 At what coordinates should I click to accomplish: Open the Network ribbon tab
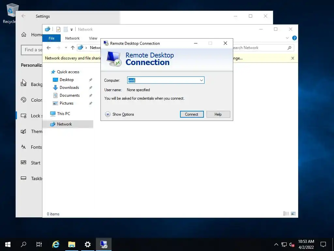point(72,38)
